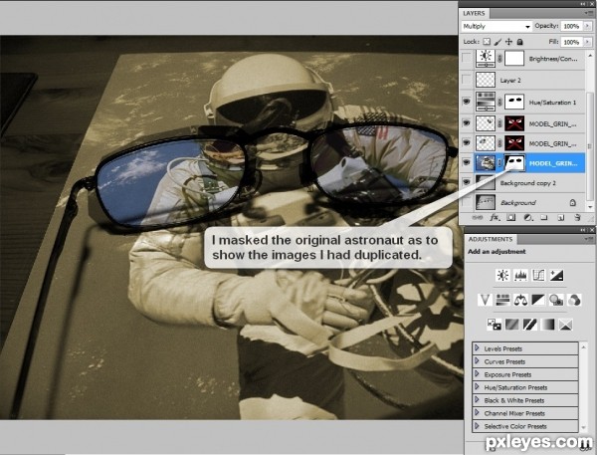Create a new layer icon
Image resolution: width=597 pixels, height=455 pixels.
pyautogui.click(x=561, y=218)
